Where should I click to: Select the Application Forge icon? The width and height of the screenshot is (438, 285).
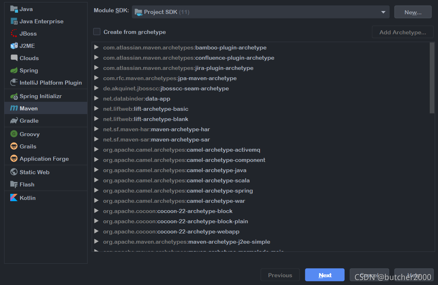point(14,159)
